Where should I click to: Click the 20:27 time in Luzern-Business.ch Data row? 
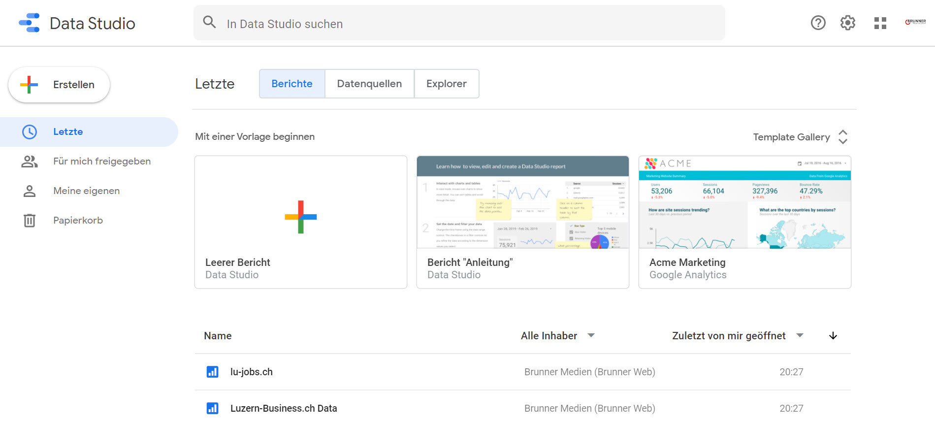(x=791, y=408)
